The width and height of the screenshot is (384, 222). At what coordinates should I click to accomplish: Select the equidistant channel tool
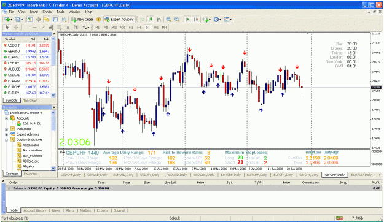point(51,28)
